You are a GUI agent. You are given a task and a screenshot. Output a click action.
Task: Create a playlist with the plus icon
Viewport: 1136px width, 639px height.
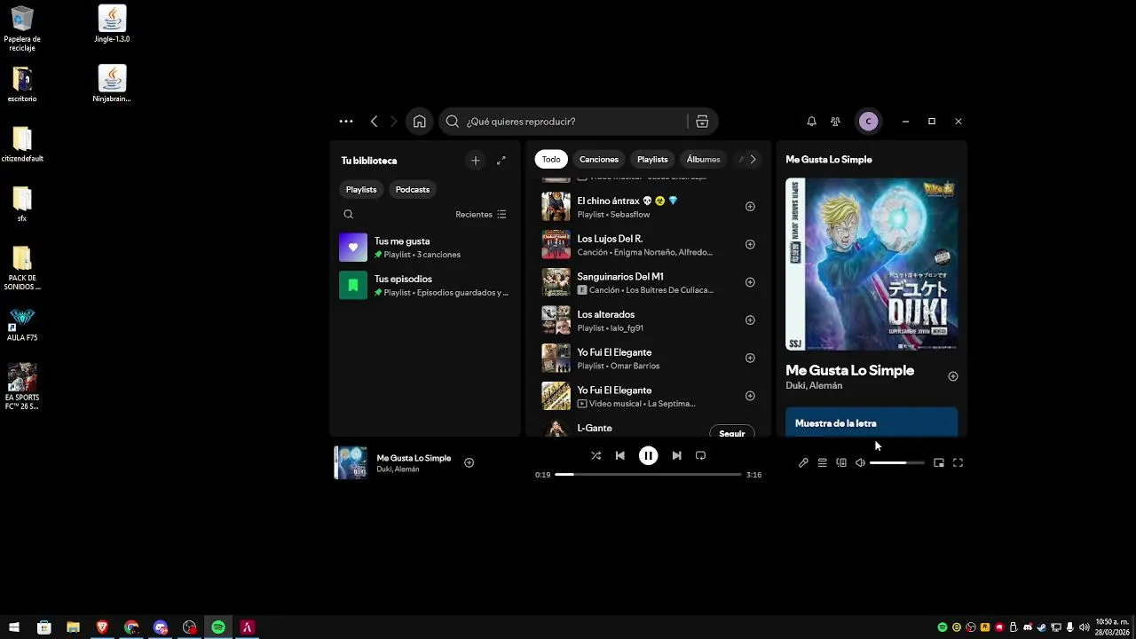(x=476, y=161)
